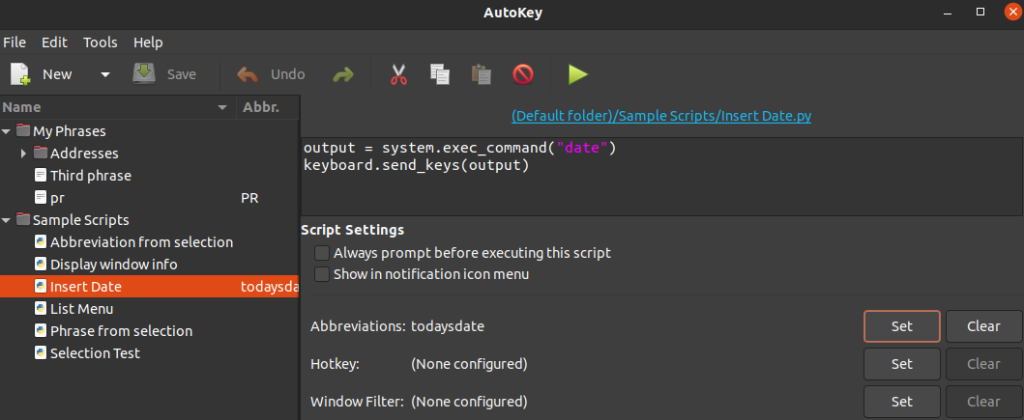This screenshot has height=420, width=1024.
Task: Open the New dropdown arrow
Action: pyautogui.click(x=105, y=75)
